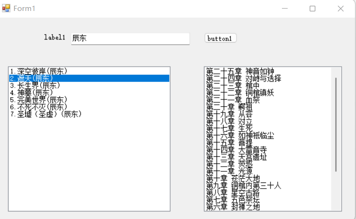Image resolution: width=356 pixels, height=219 pixels.
Task: Click the chapter list vertical scrollbar thumb
Action: [x=336, y=124]
